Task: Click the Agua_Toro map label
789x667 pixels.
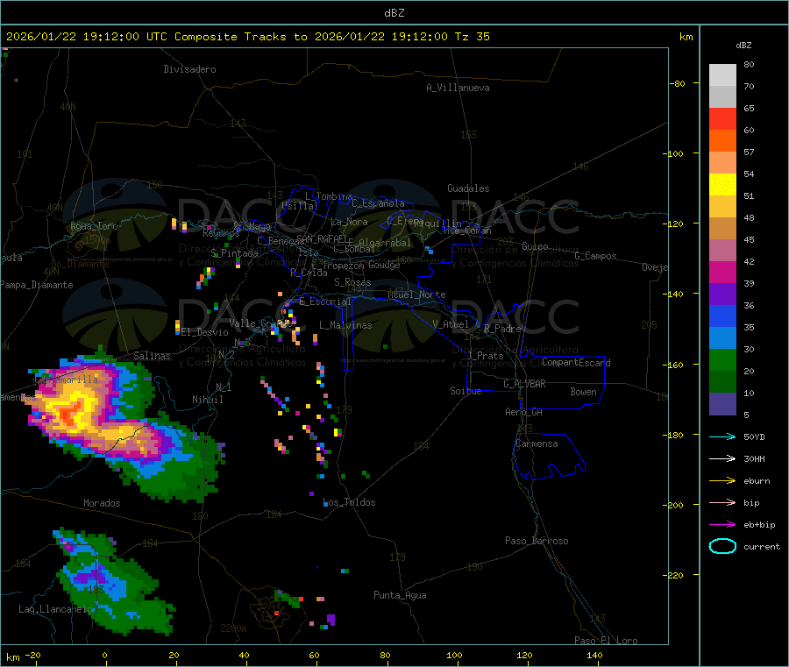Action: tap(94, 226)
